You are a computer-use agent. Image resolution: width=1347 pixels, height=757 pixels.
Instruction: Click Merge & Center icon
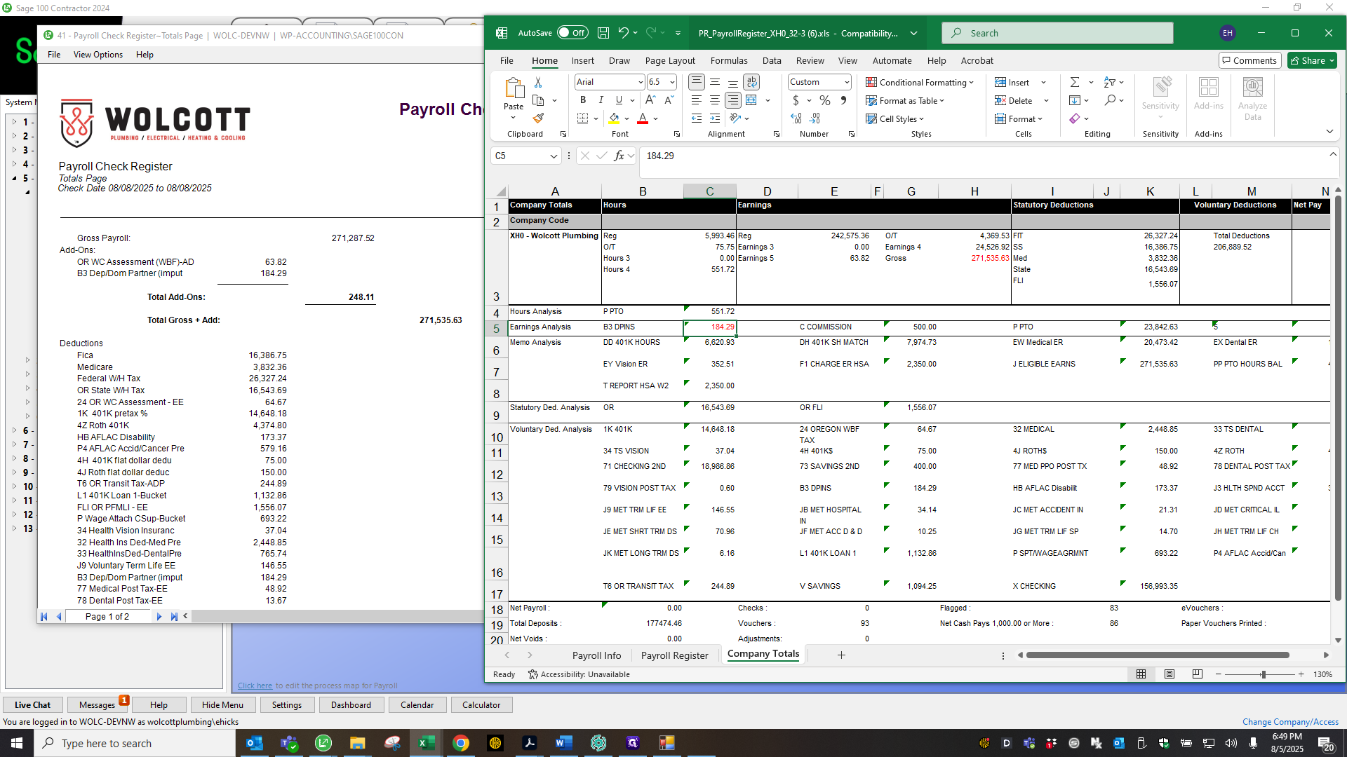(x=751, y=100)
